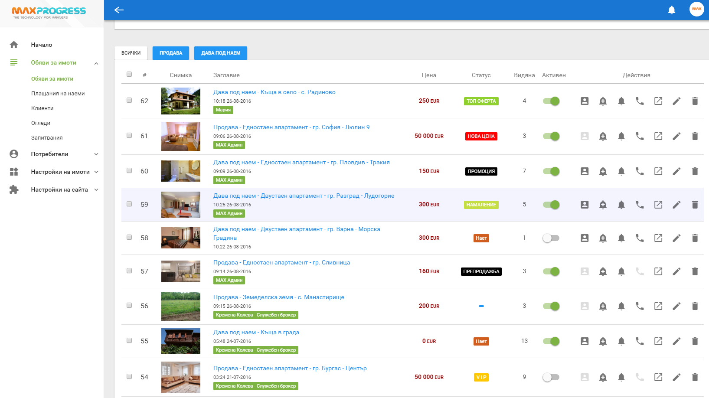Click MAXPROGRESS logo in sidebar
The image size is (709, 398).
(x=49, y=13)
